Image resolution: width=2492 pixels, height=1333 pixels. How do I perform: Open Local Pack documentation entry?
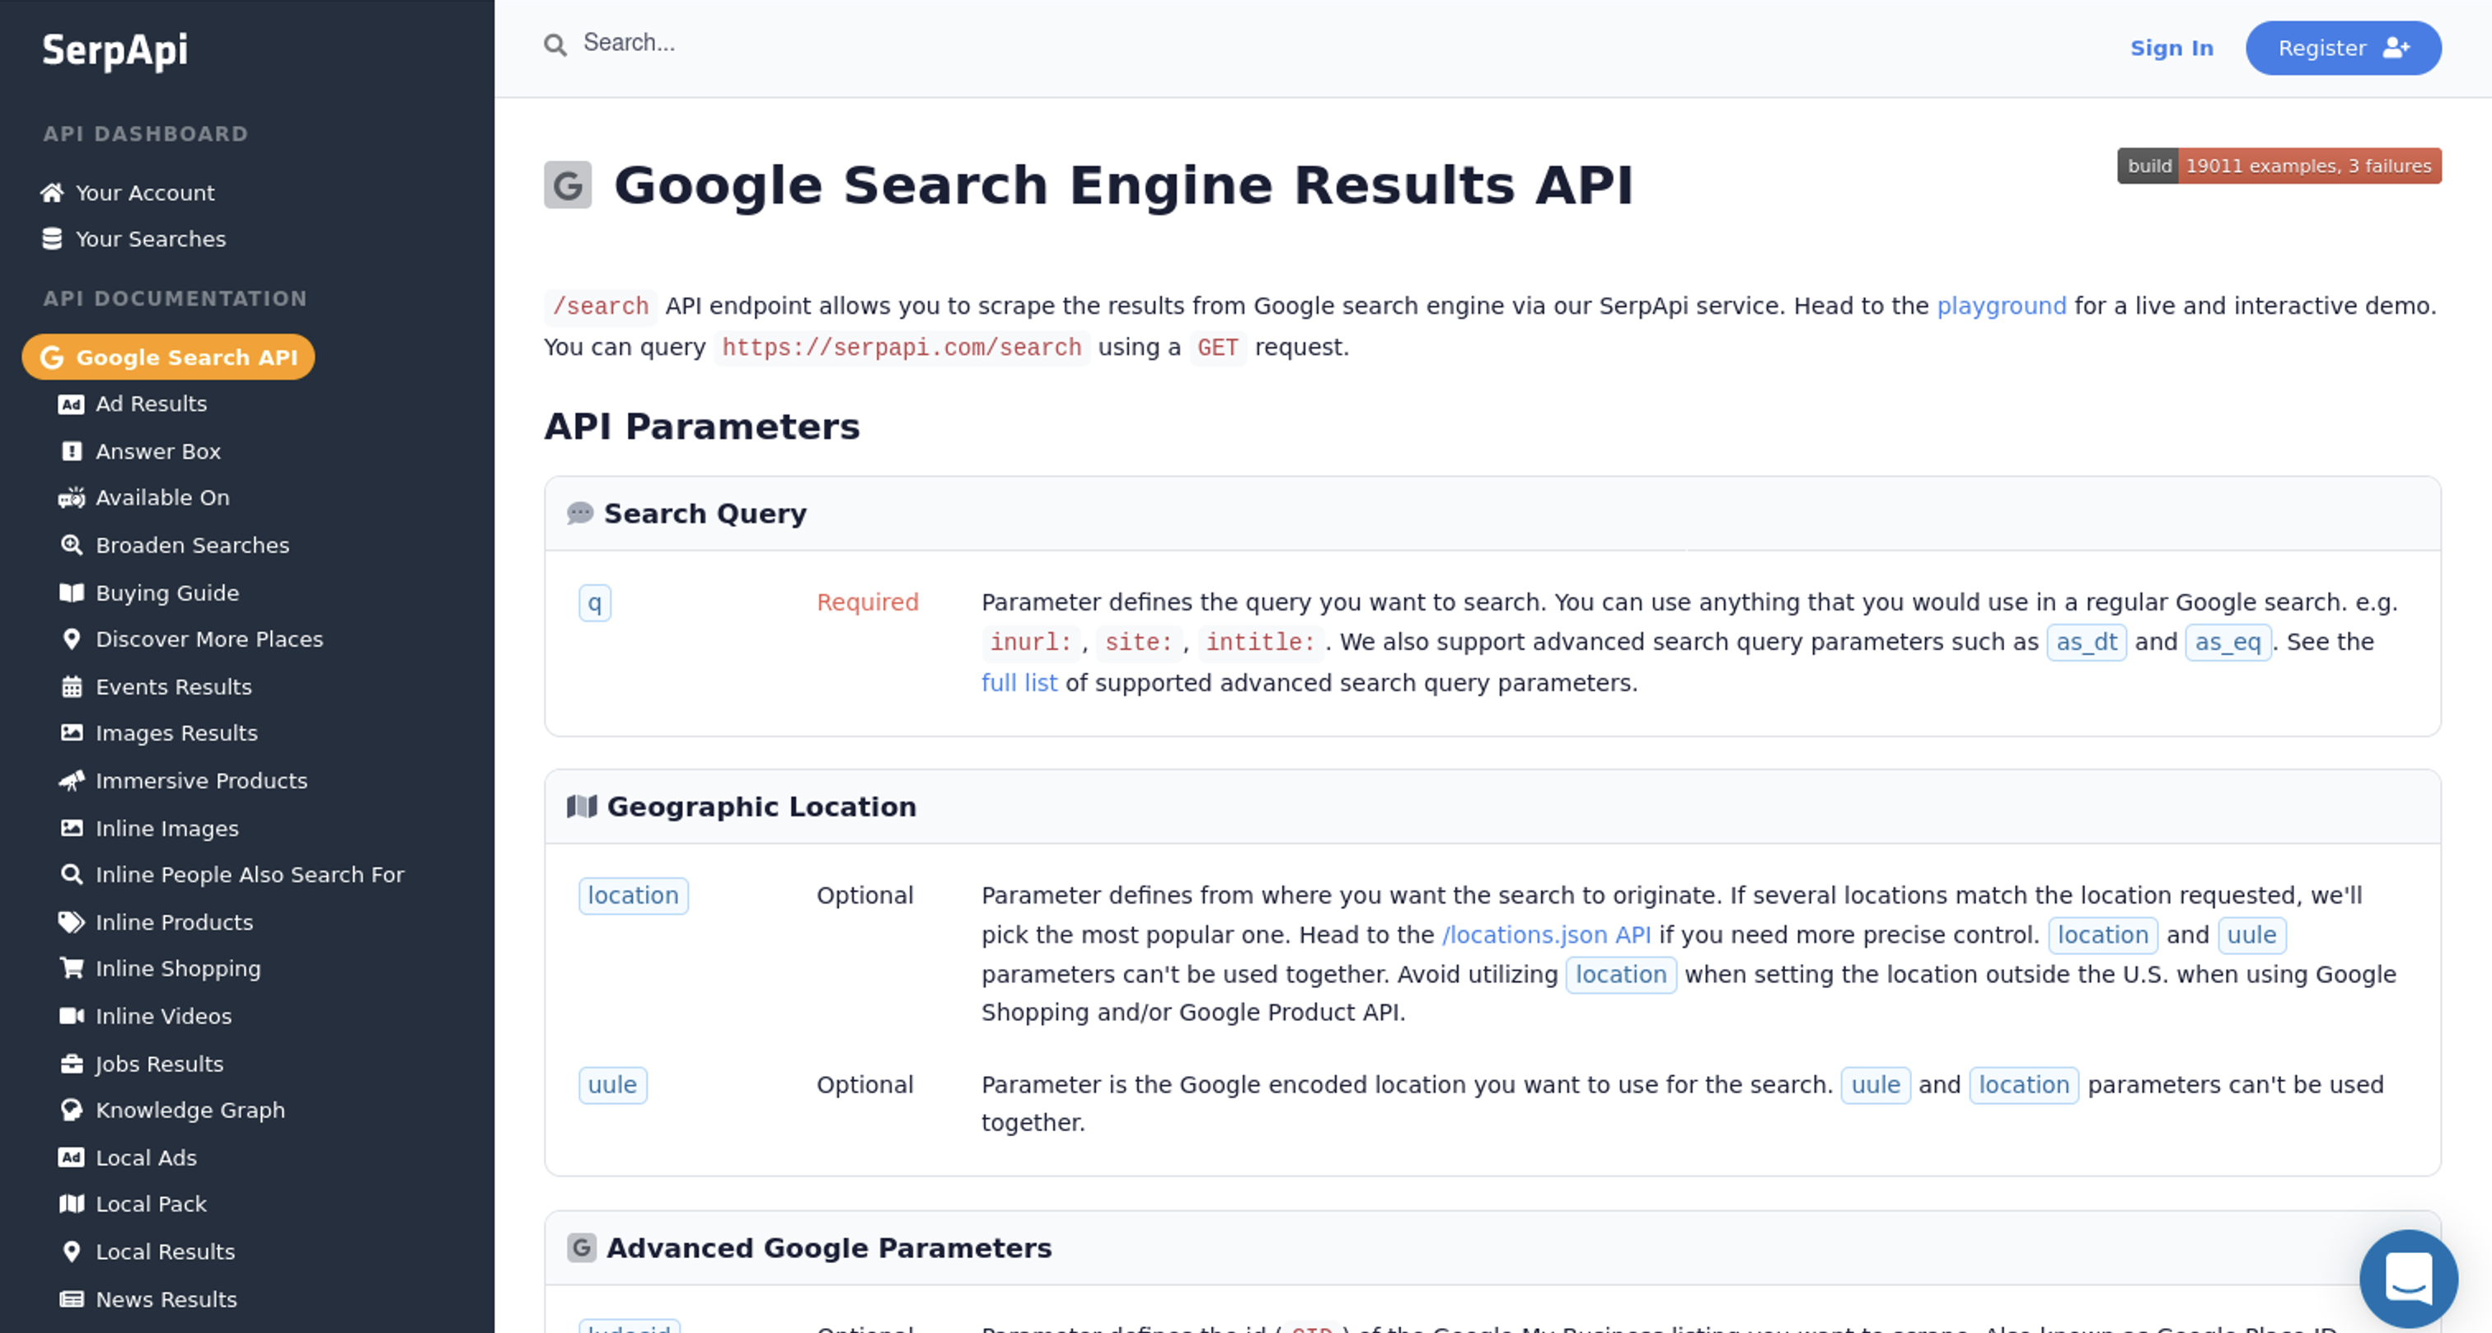point(151,1204)
